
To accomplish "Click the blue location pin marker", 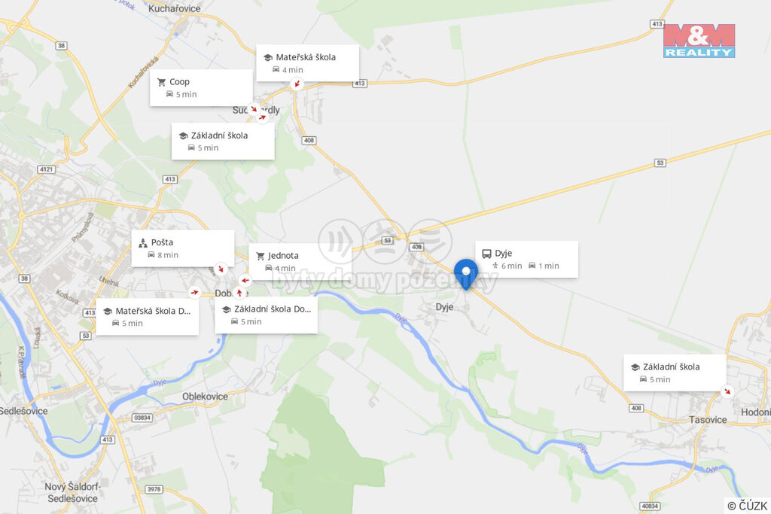I will click(465, 274).
